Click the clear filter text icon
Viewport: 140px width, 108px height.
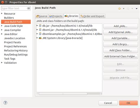point(28,8)
